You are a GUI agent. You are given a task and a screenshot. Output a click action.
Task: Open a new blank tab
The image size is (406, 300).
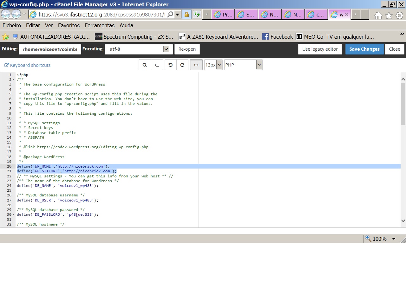click(365, 15)
